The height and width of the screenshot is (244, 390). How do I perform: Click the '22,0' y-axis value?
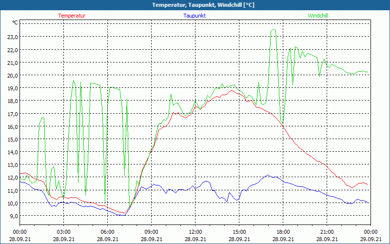click(13, 50)
